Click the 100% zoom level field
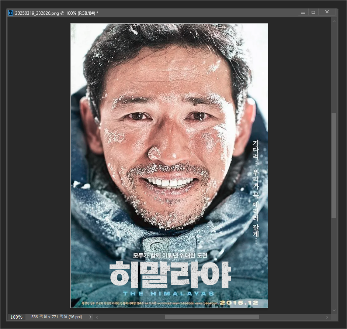 [16, 317]
